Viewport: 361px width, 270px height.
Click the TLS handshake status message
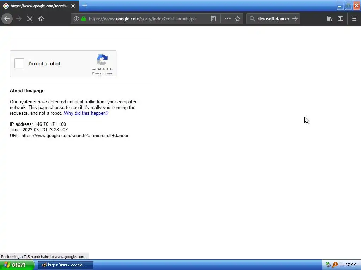click(44, 257)
